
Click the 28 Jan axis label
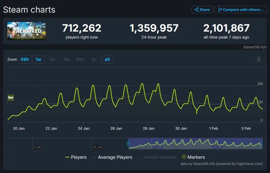point(148,128)
